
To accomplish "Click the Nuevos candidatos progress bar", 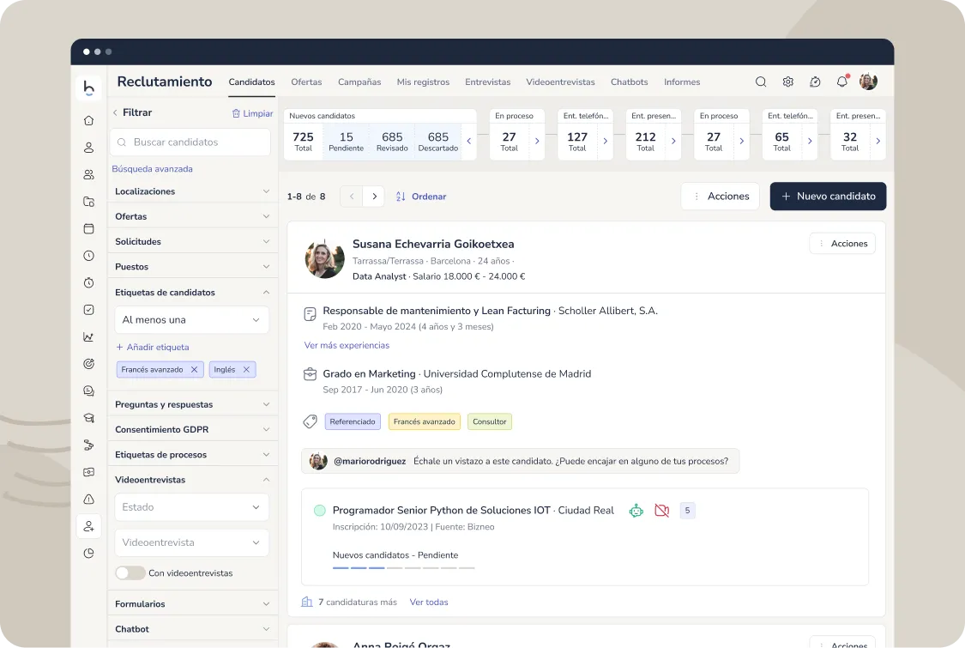I will 403,567.
